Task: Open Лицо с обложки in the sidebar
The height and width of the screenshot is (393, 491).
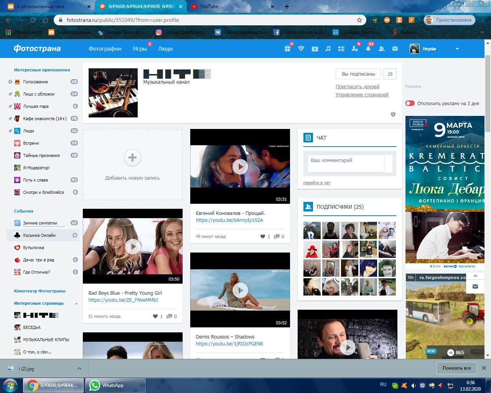Action: coord(39,94)
